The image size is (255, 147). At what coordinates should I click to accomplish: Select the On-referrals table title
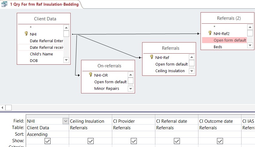point(110,66)
